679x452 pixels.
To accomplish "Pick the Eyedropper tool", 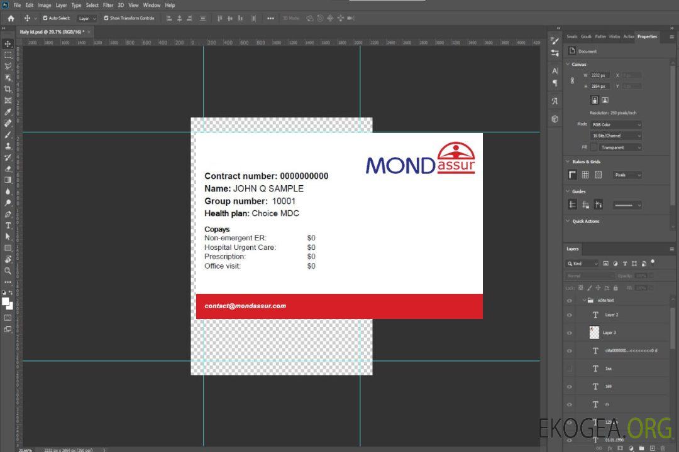I will click(x=8, y=112).
